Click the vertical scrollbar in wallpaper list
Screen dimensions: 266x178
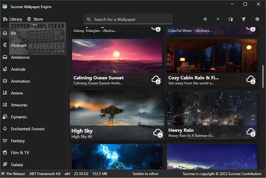(x=263, y=74)
